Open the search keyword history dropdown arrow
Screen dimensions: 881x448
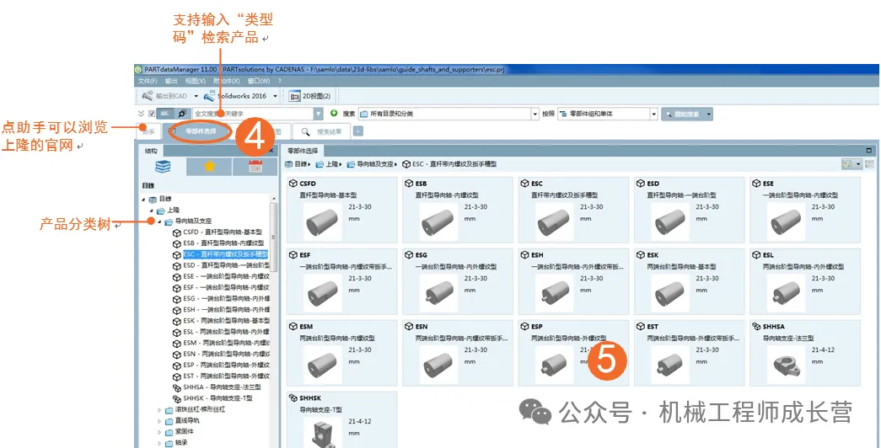click(319, 114)
